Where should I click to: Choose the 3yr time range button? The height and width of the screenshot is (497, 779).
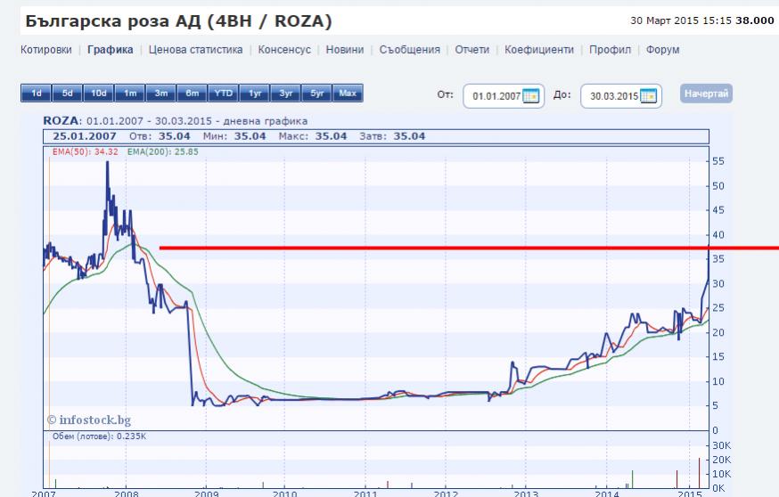286,93
